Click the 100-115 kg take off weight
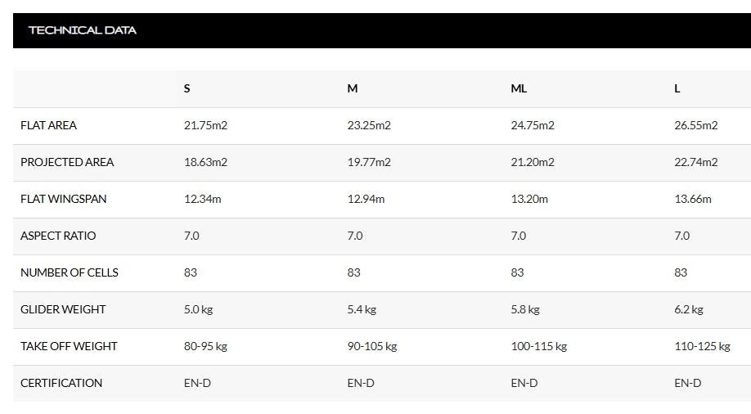 pos(538,346)
